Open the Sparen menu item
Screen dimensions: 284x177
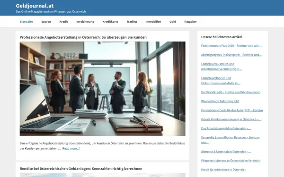pos(46,22)
